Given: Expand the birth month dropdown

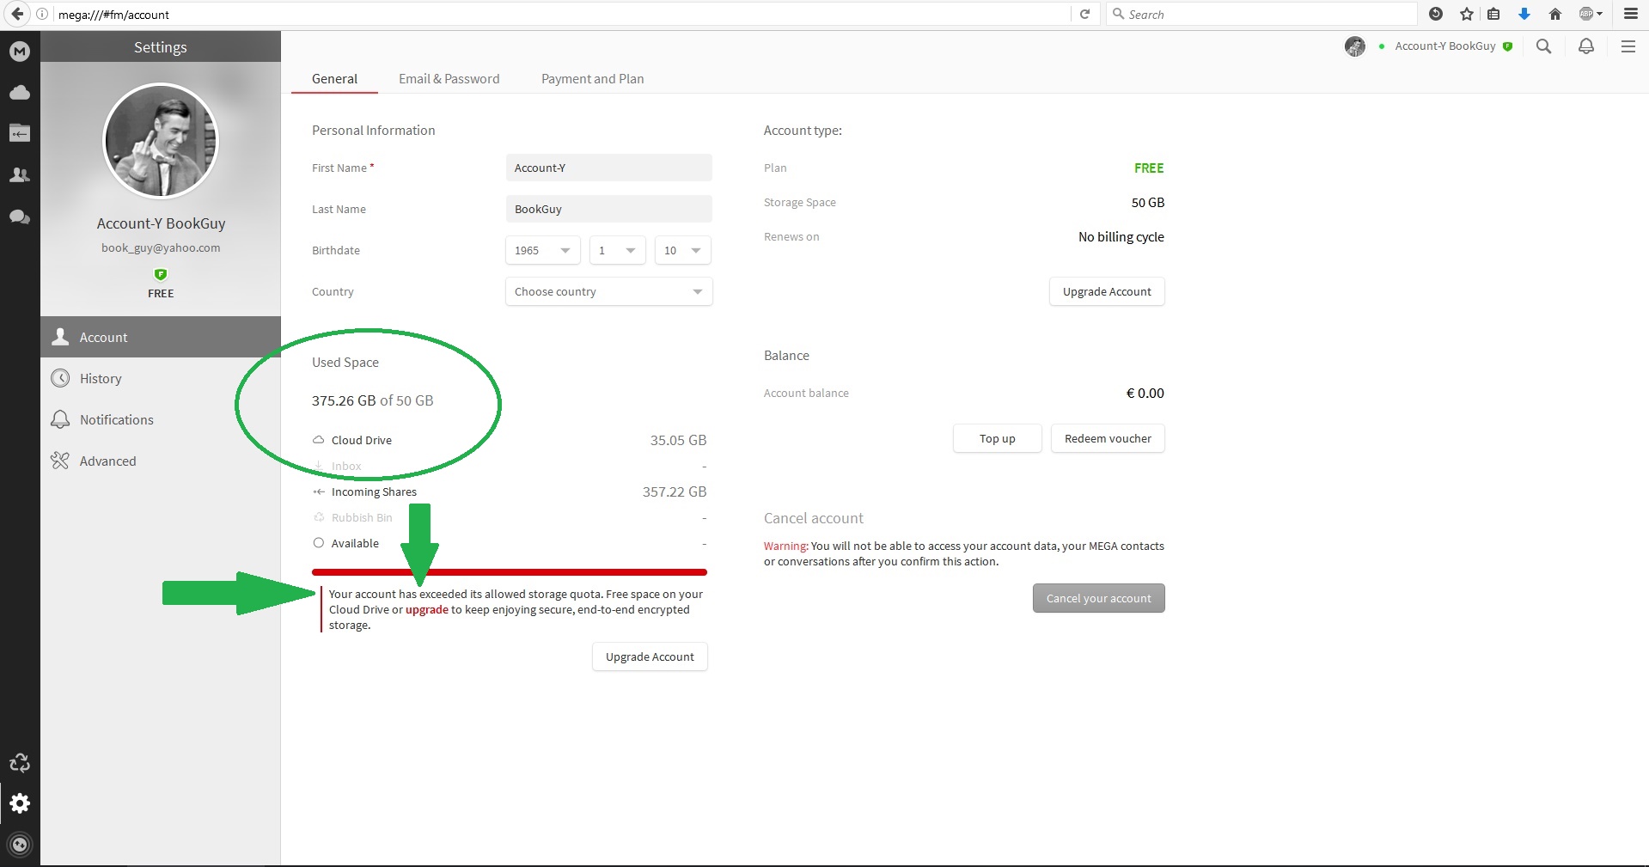Looking at the screenshot, I should click(617, 250).
